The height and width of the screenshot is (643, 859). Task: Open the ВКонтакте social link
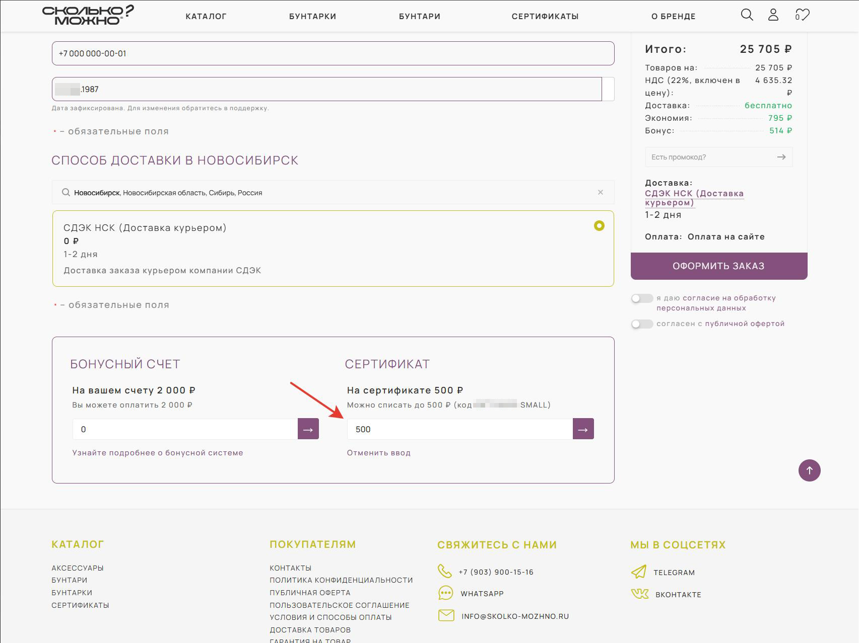(678, 595)
